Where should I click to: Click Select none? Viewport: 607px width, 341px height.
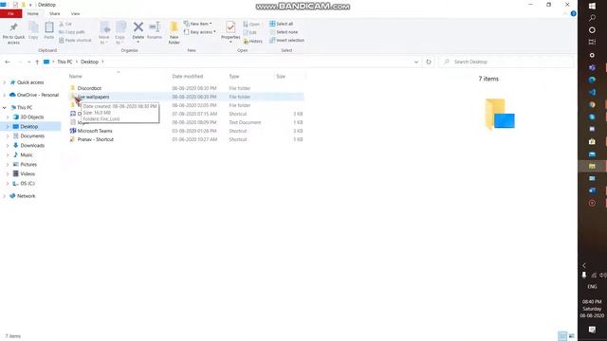point(284,32)
